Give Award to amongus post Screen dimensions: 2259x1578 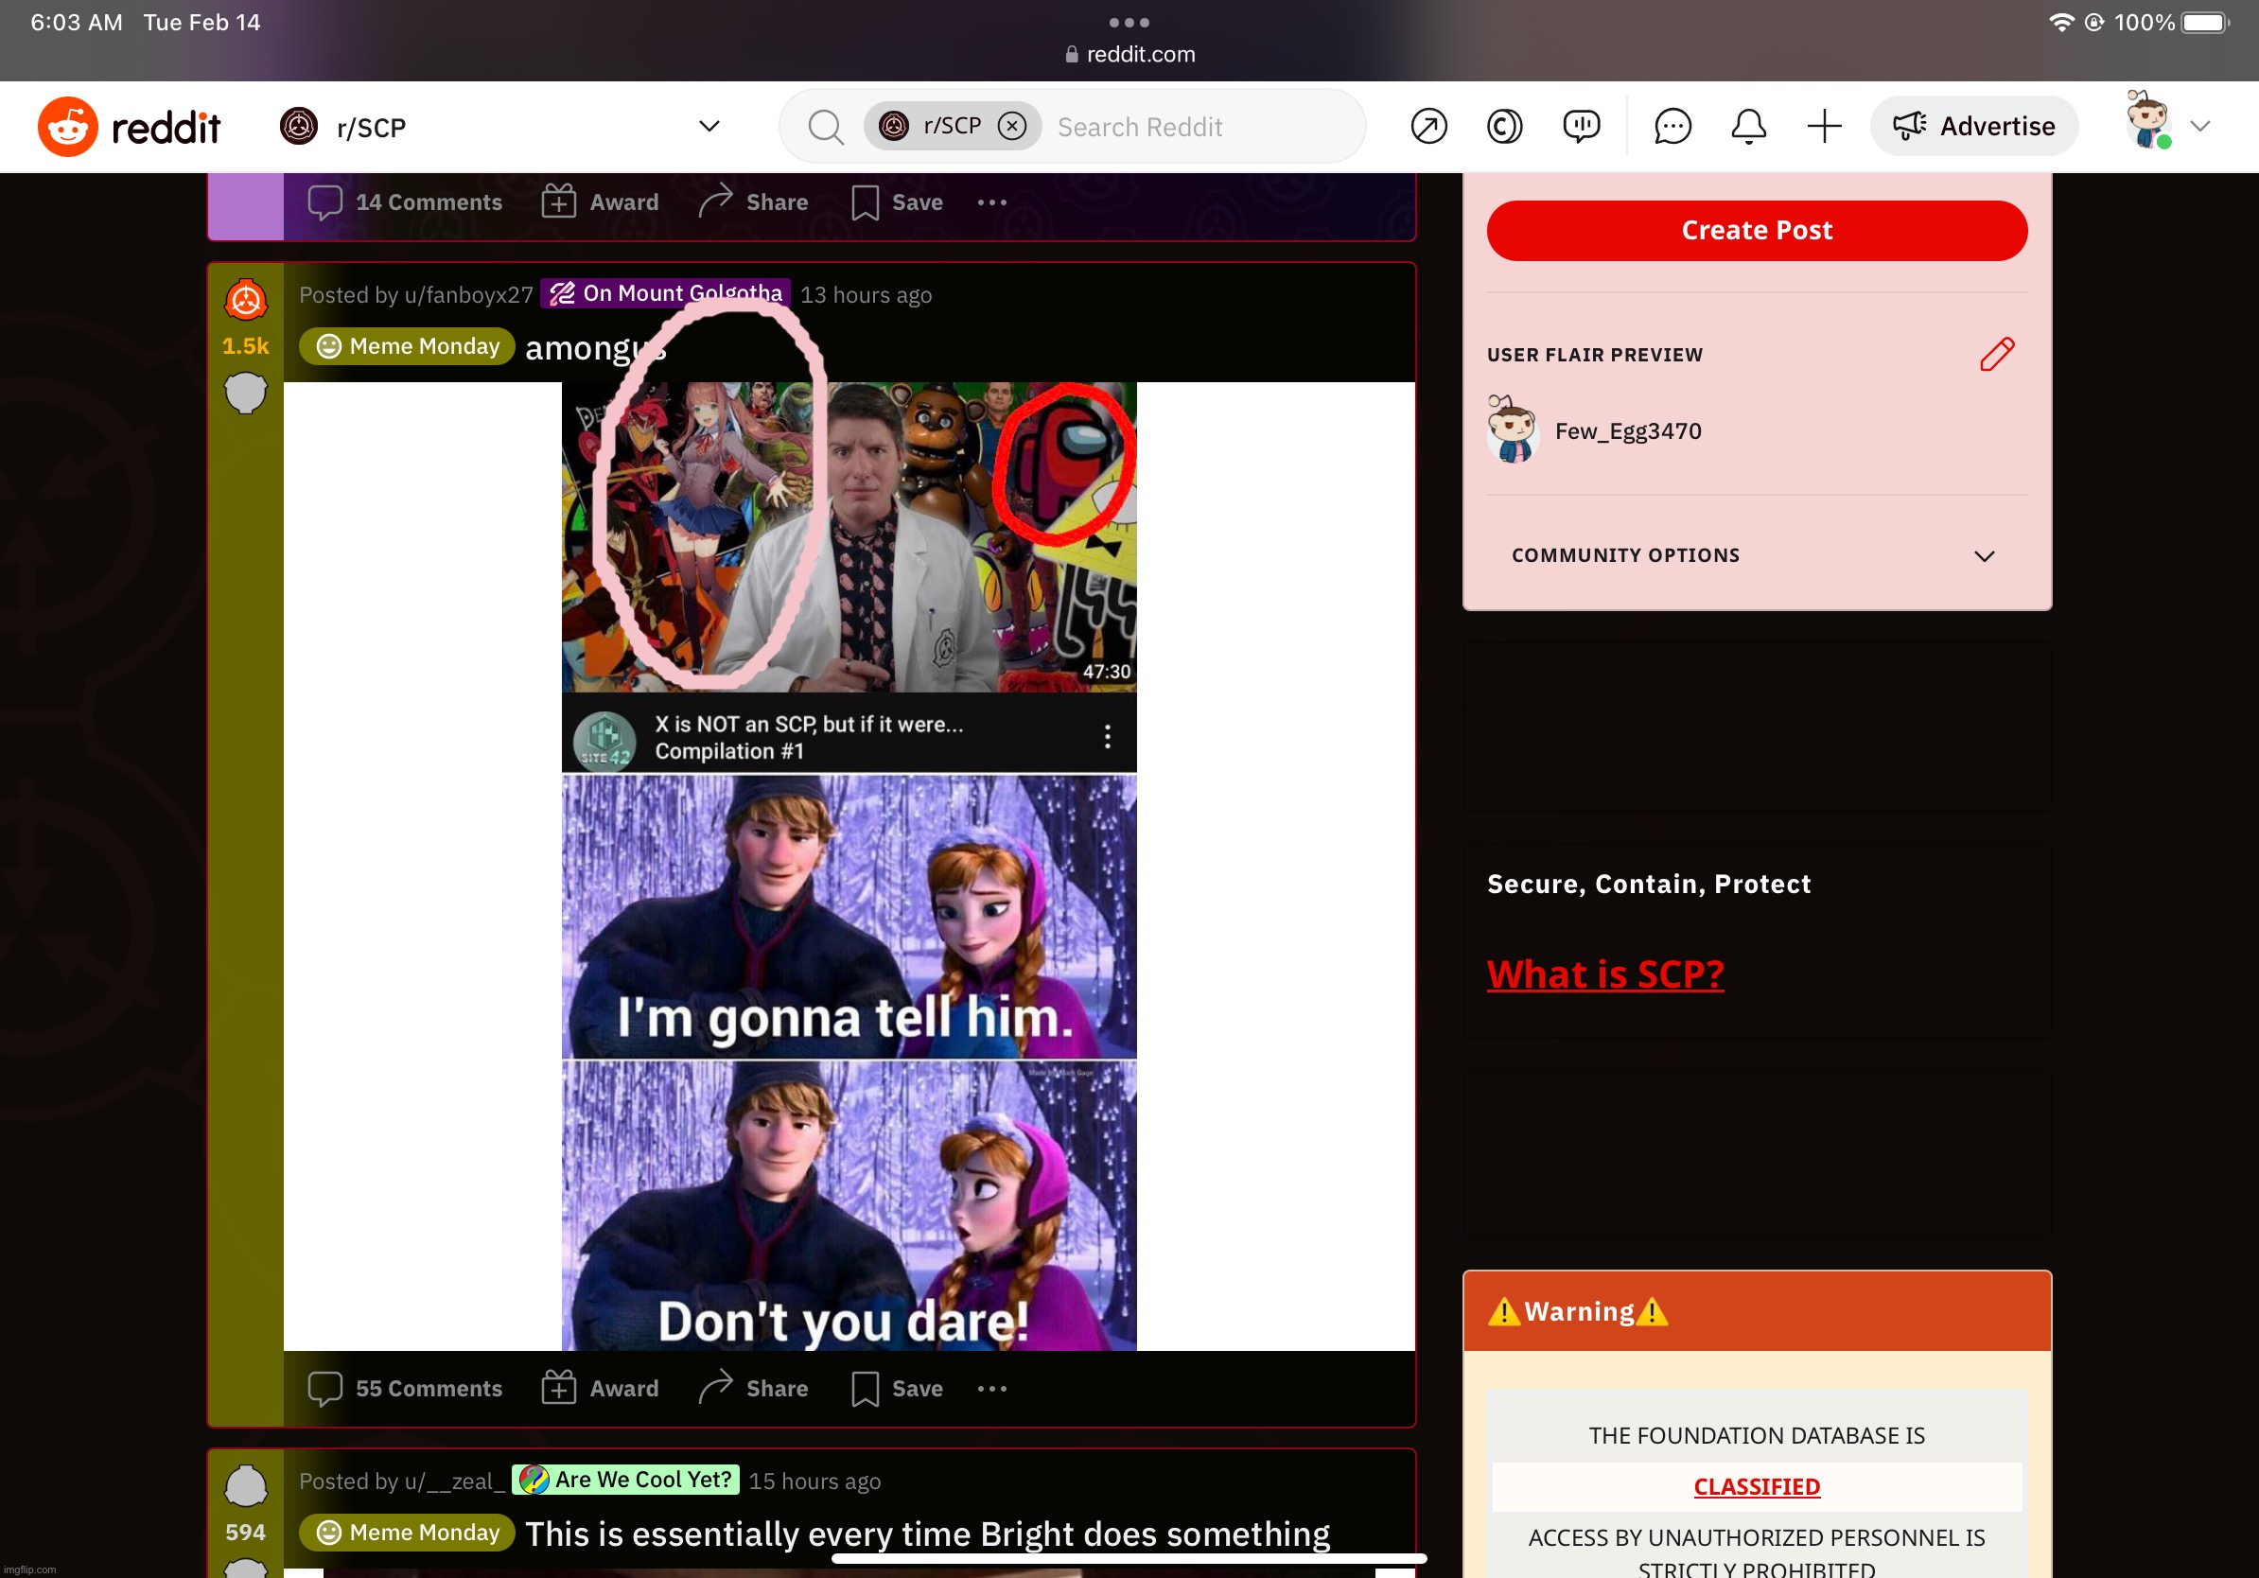[x=599, y=1388]
